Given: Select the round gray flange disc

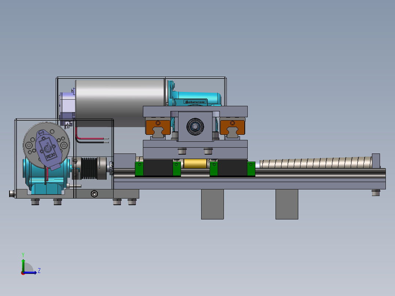Looking at the screenshot, I should pos(46,145).
